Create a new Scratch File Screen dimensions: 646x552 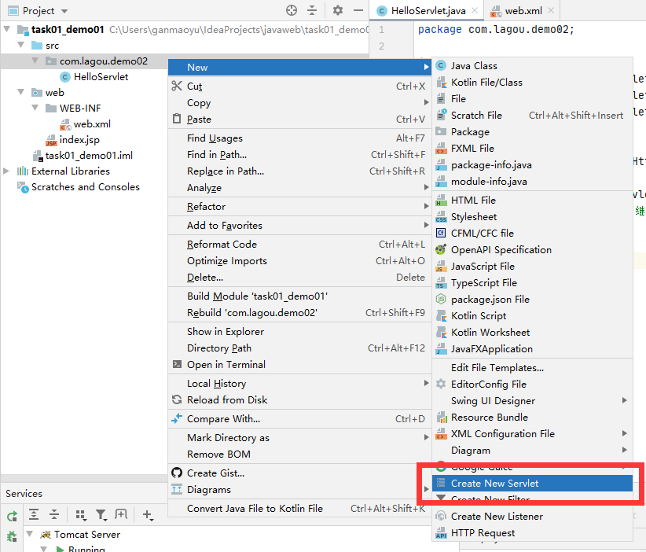click(x=532, y=116)
